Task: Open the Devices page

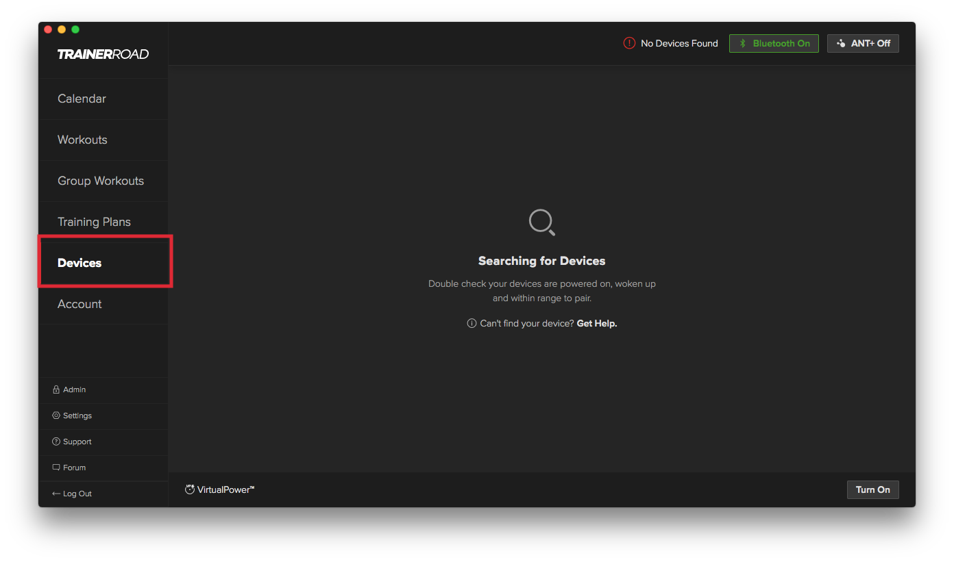Action: click(x=103, y=263)
